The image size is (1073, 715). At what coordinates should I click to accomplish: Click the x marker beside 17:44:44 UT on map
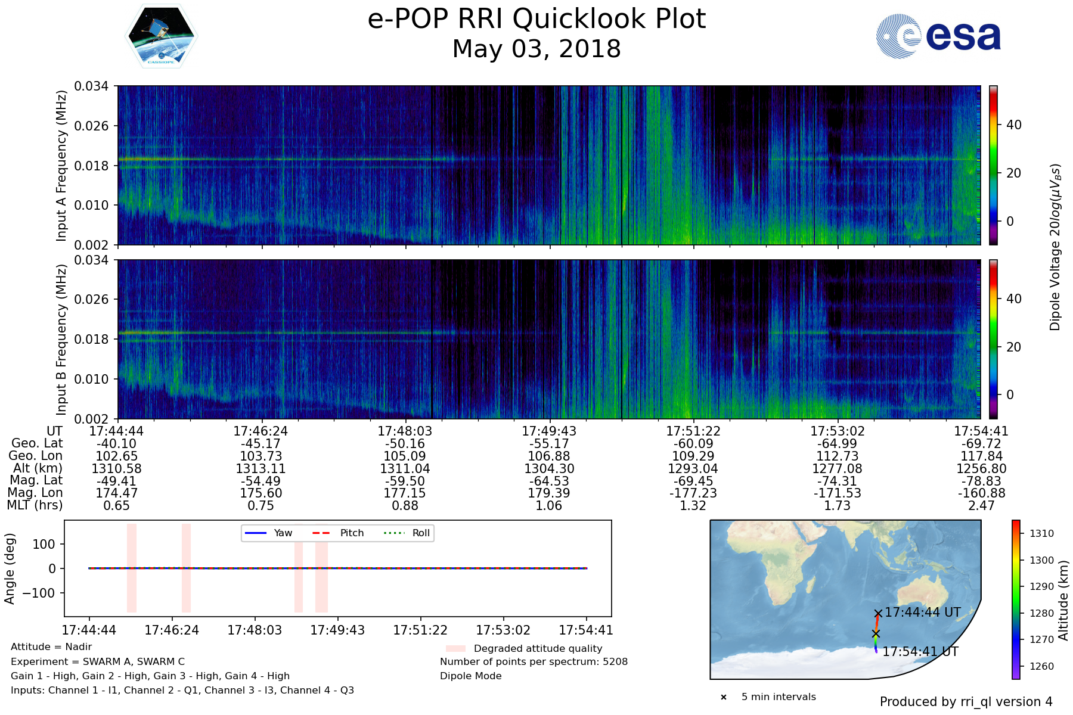tap(878, 613)
